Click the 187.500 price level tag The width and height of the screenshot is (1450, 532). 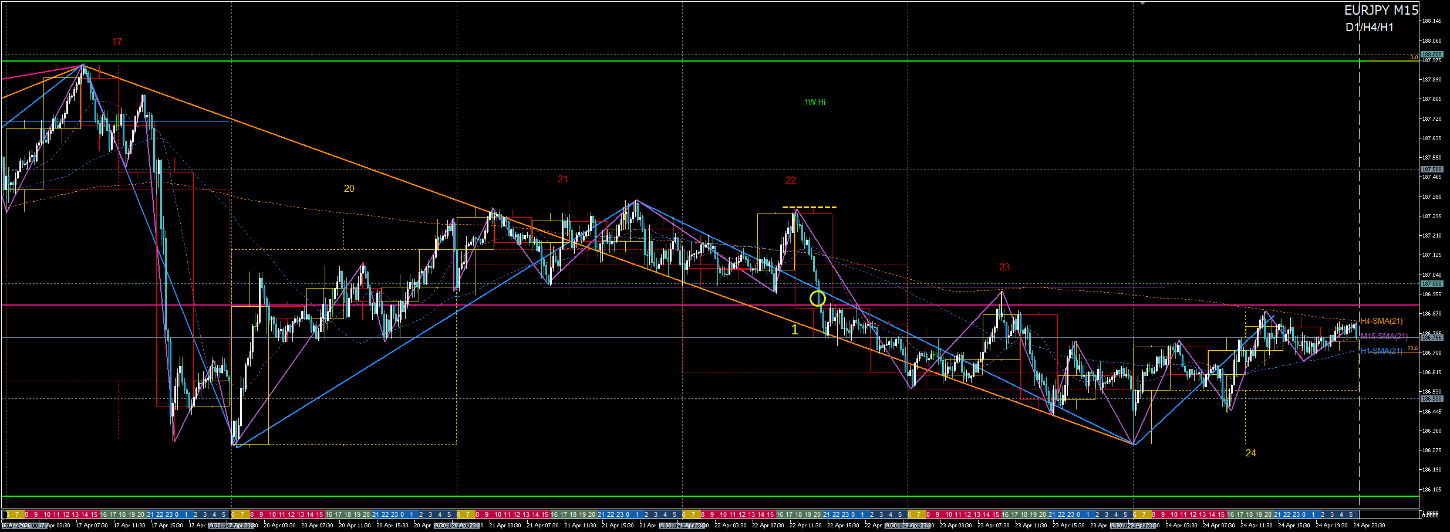click(1431, 170)
